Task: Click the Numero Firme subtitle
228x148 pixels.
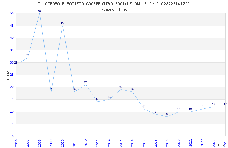Action: pyautogui.click(x=114, y=10)
